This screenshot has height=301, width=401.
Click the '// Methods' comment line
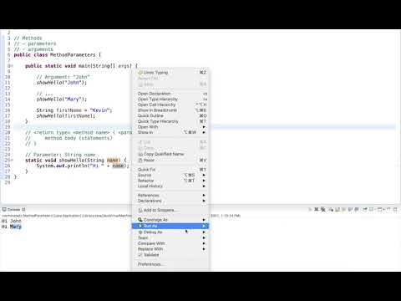click(28, 38)
